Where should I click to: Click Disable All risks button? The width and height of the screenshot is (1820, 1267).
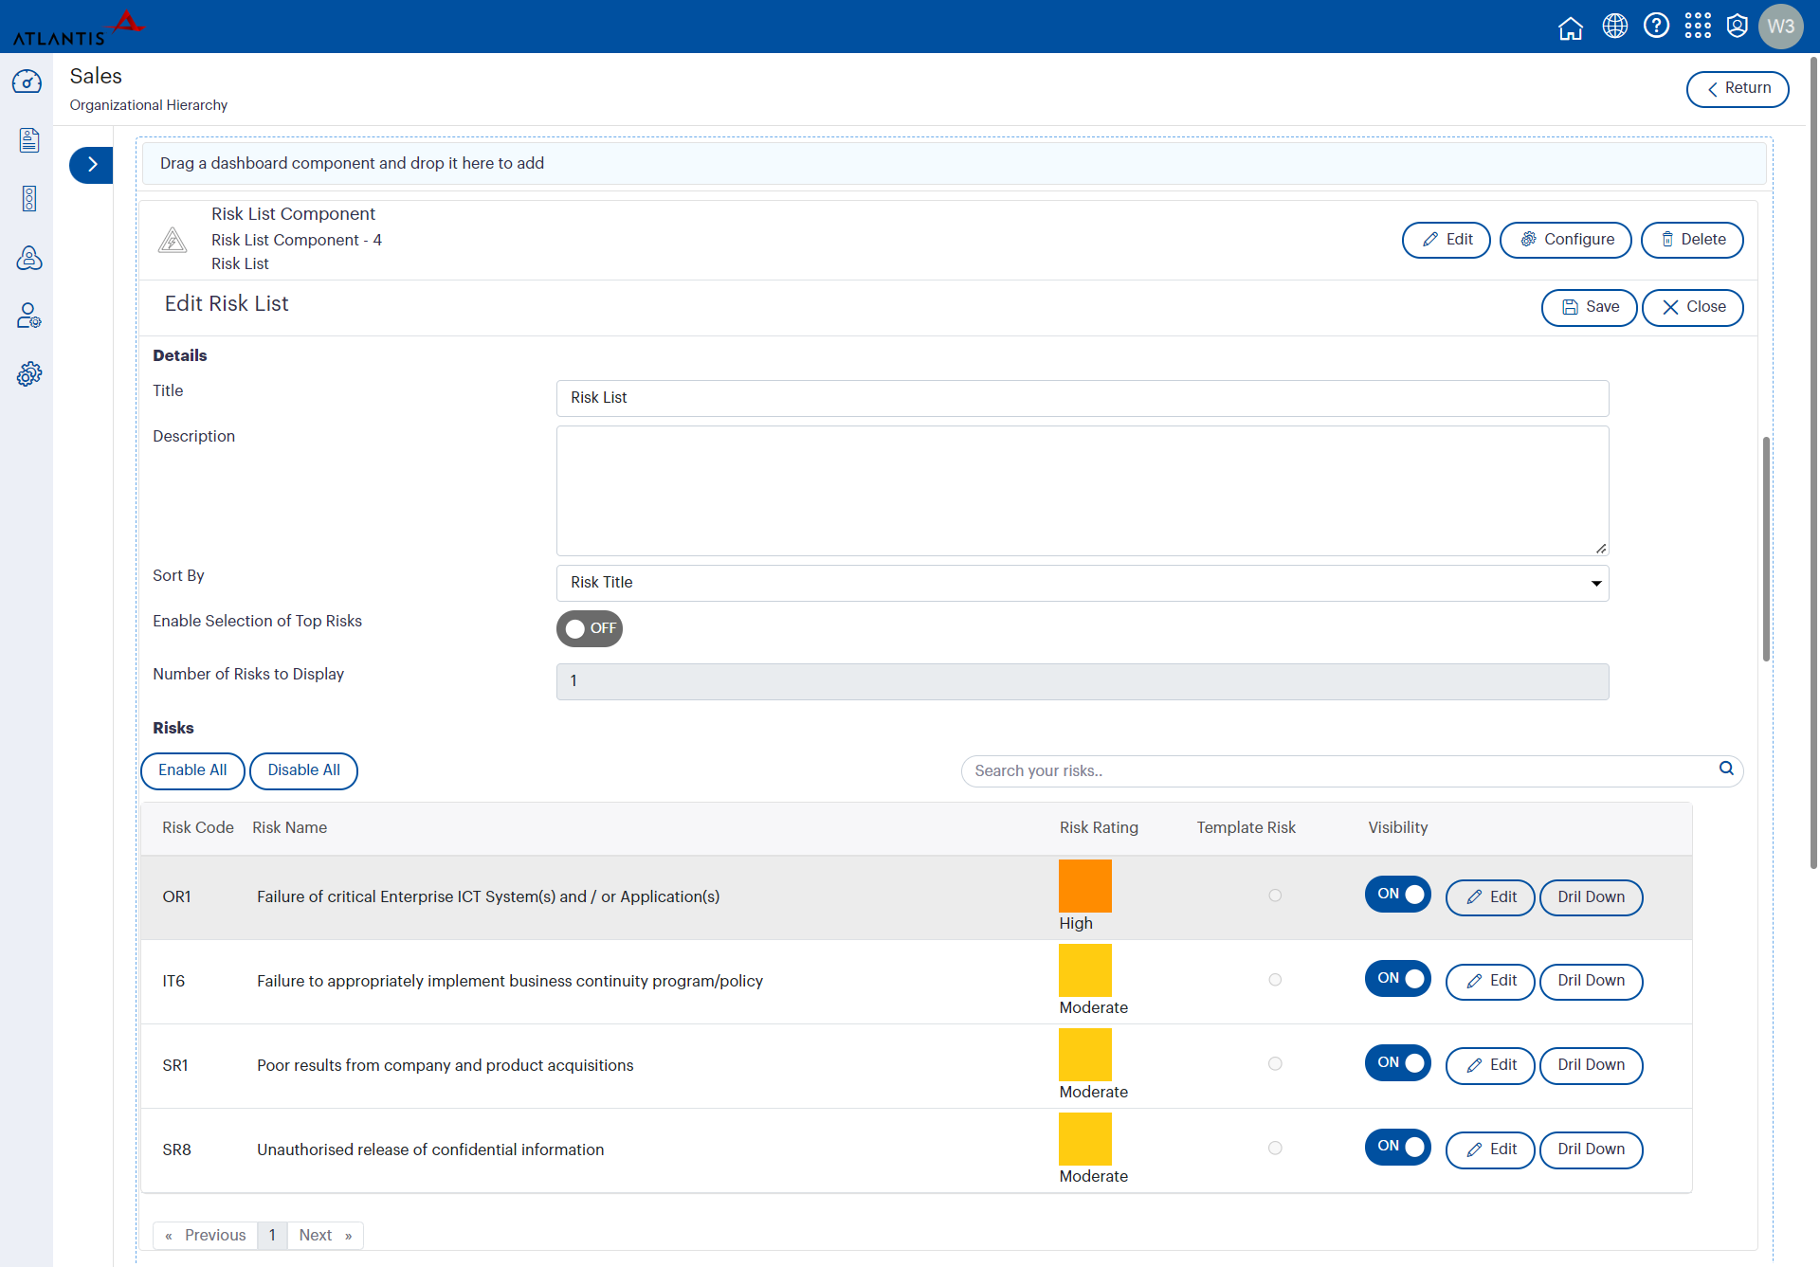[x=303, y=770]
